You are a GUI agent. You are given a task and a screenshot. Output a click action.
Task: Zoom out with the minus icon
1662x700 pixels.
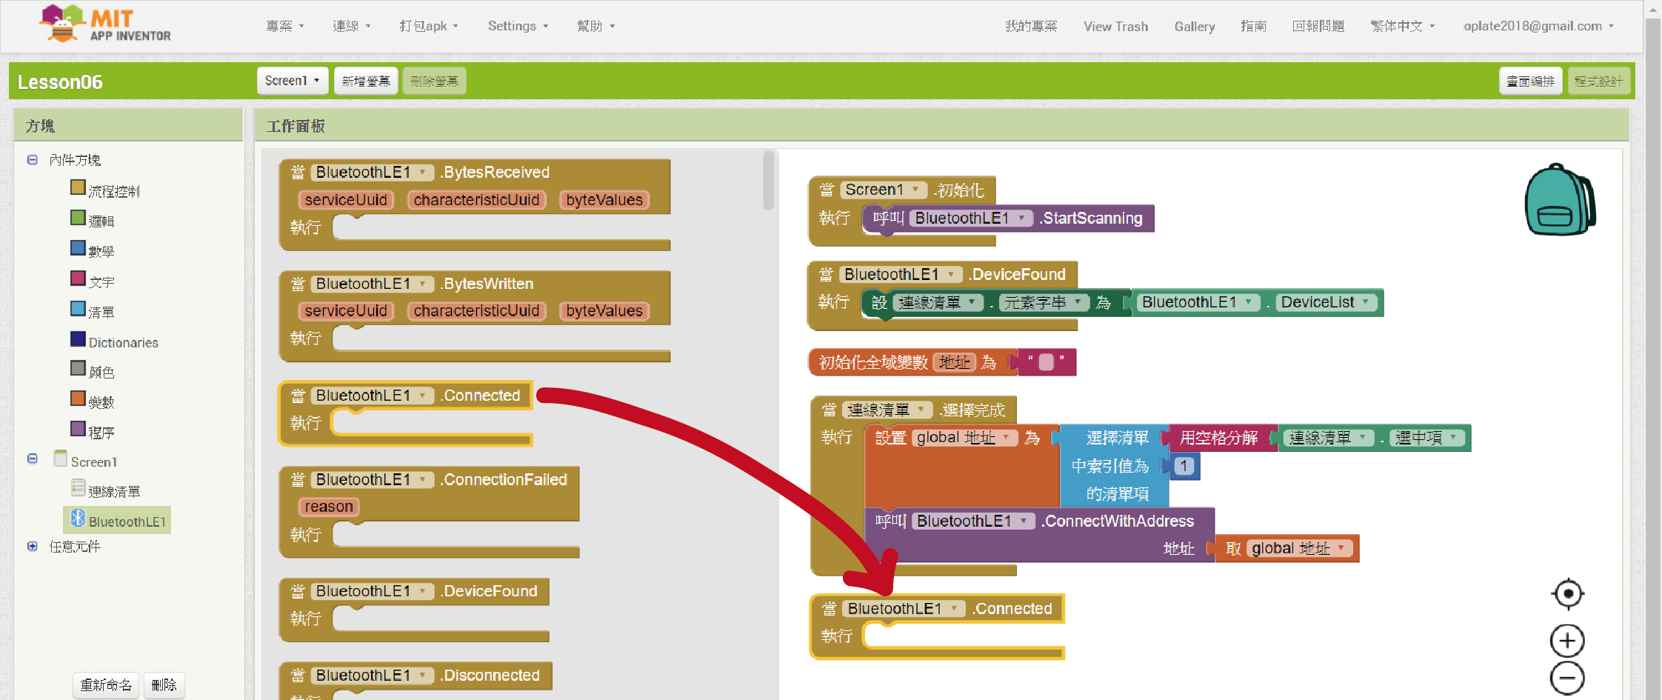coord(1567,679)
